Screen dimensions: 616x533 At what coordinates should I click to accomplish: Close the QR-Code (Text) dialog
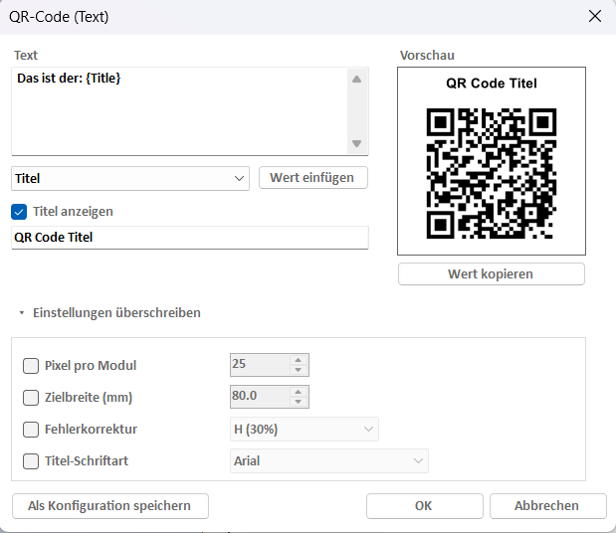(595, 17)
